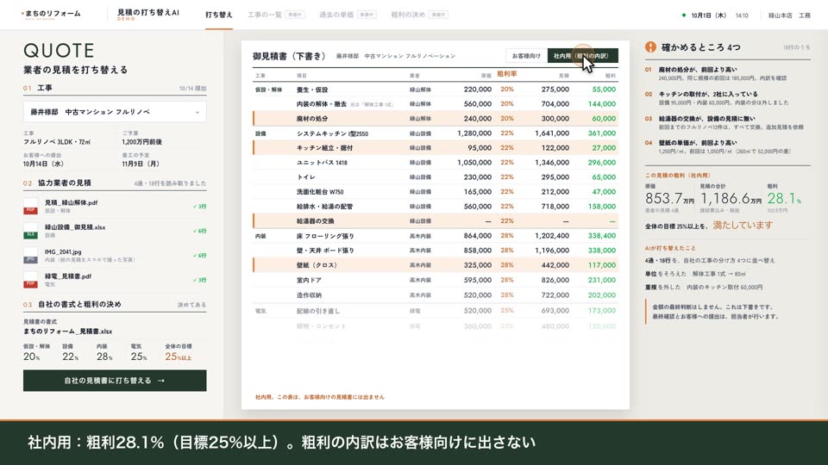Image resolution: width=828 pixels, height=465 pixels.
Task: Click the 壁・天井 ボード張り row name
Action: coord(325,251)
